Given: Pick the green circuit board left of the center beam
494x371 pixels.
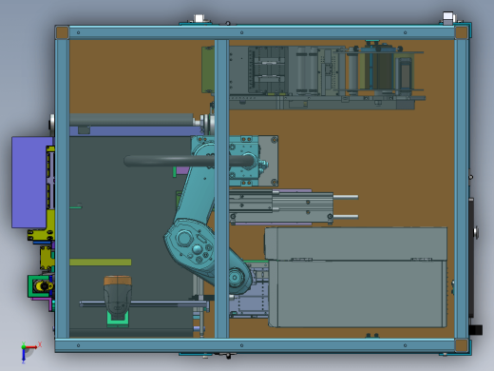Looking at the screenshot, I should (208, 69).
